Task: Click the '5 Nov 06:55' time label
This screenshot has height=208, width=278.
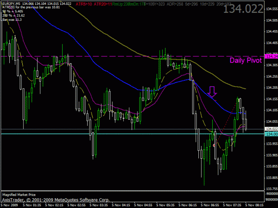Action: [x=210, y=205]
